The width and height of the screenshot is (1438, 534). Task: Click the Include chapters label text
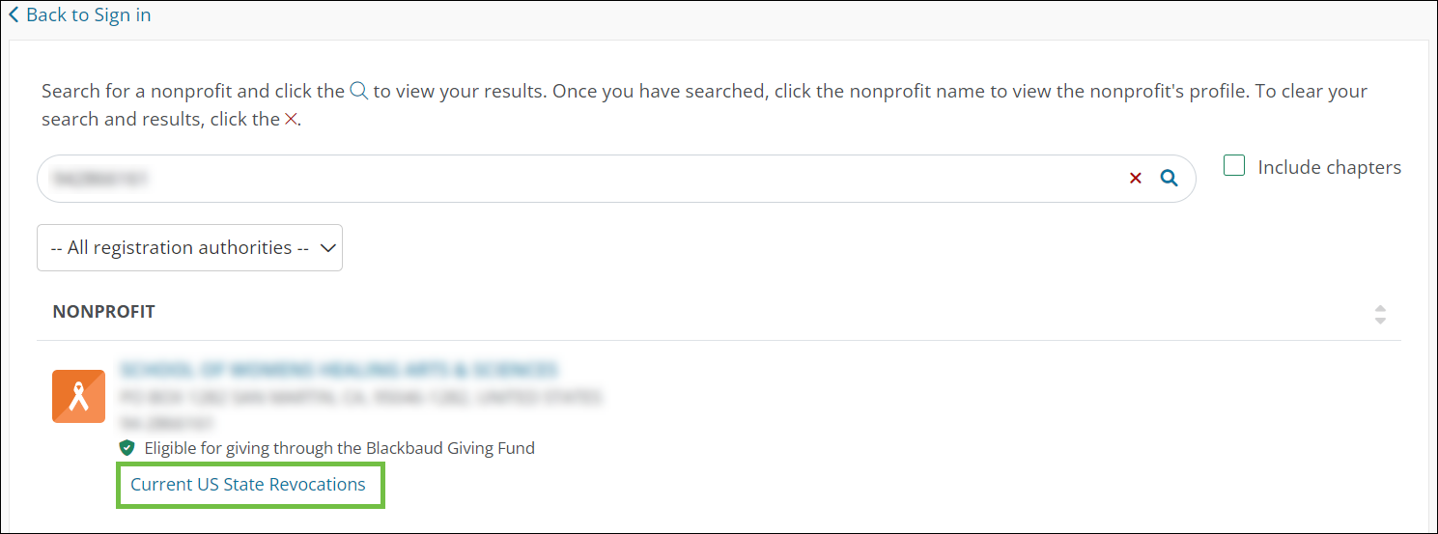pyautogui.click(x=1329, y=167)
